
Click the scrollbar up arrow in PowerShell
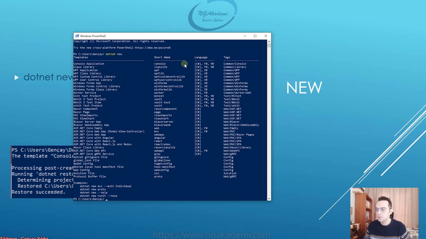pos(269,41)
